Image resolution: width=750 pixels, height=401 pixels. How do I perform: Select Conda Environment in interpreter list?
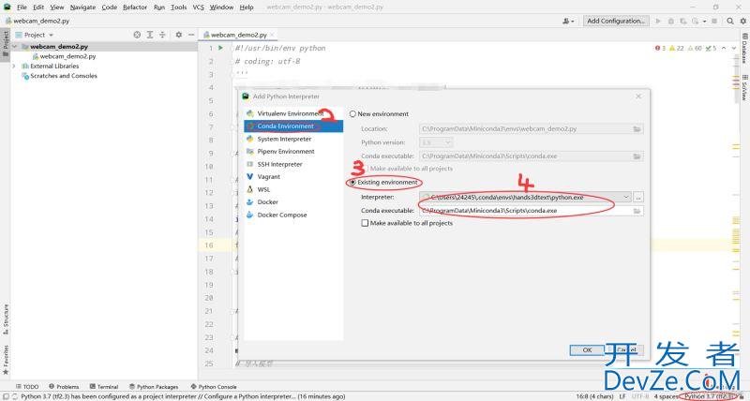[x=292, y=126]
